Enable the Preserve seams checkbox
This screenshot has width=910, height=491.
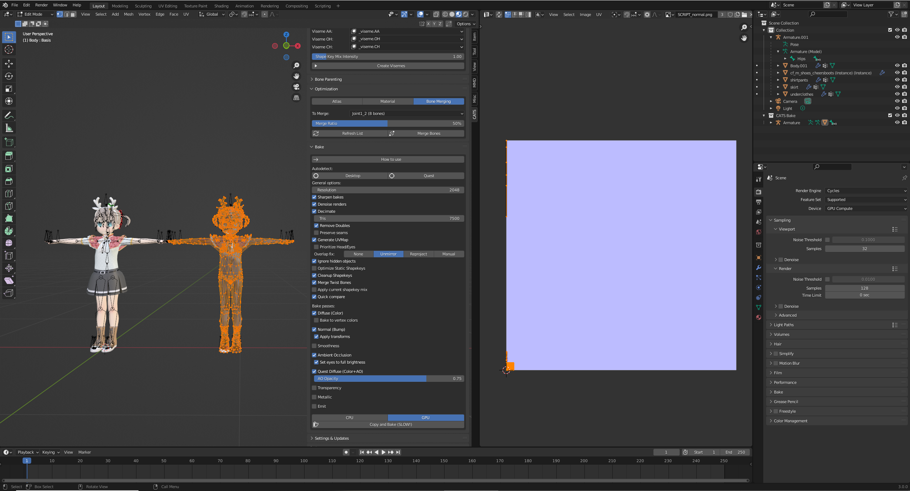(x=316, y=233)
